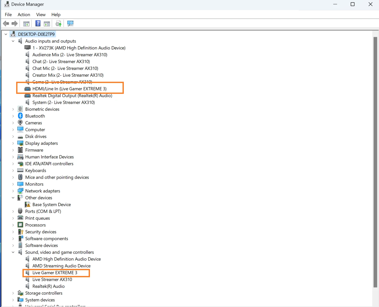Viewport: 379px width, 307px height.
Task: Open the Action menu
Action: click(24, 15)
